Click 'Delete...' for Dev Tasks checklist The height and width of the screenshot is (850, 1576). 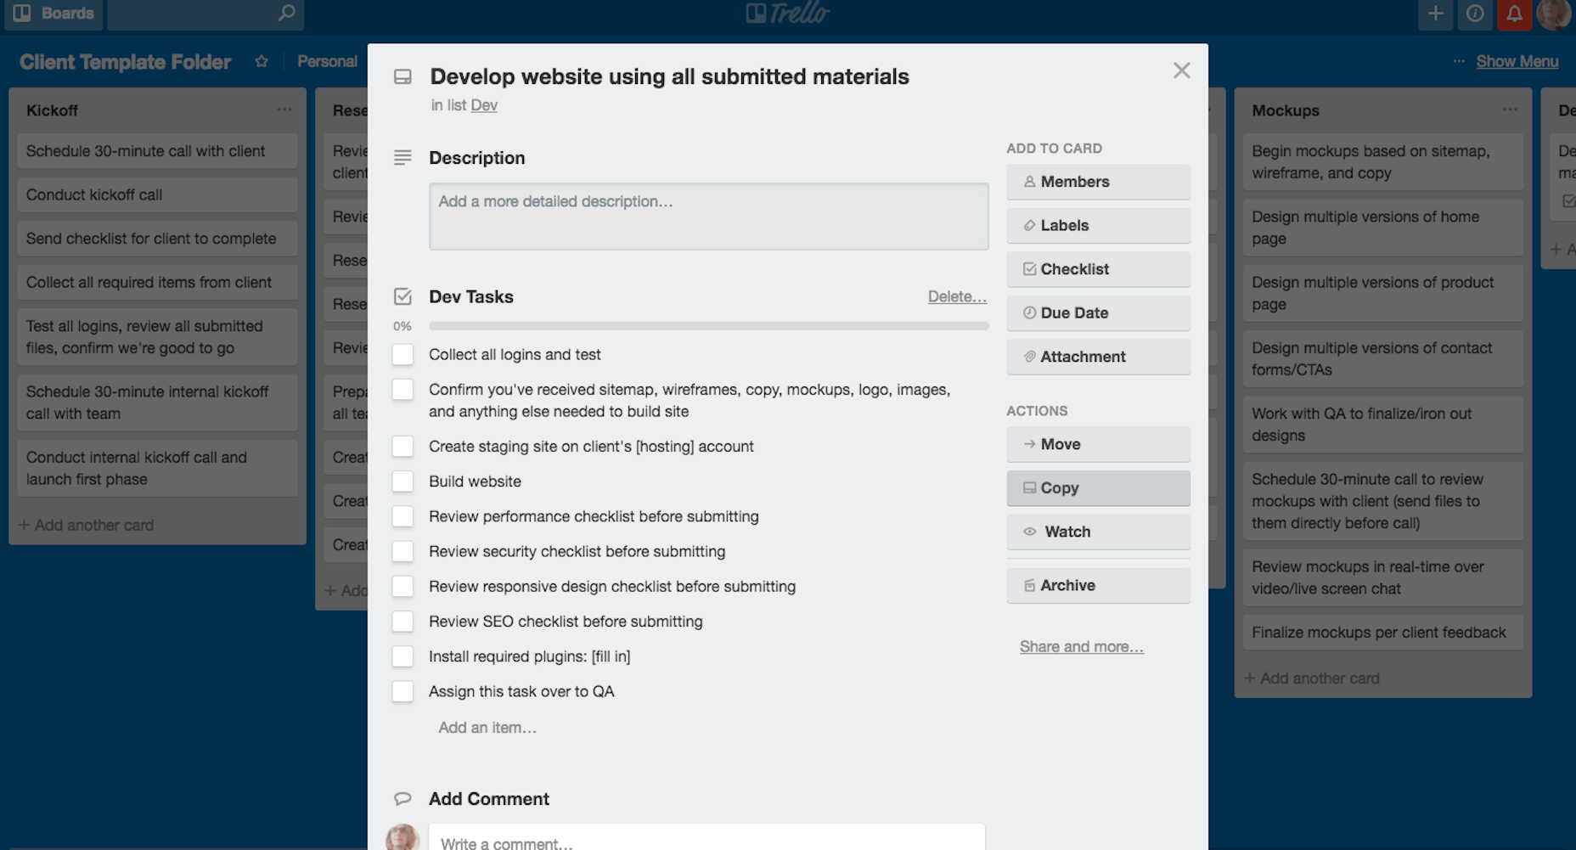[x=957, y=296]
